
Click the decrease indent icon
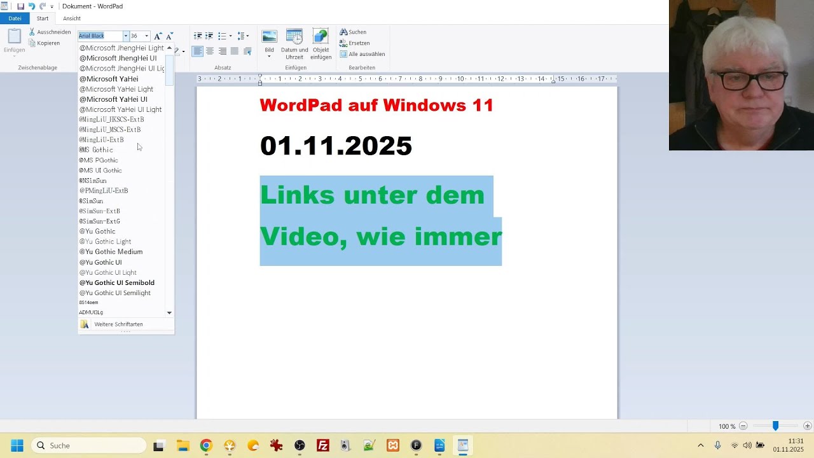[x=198, y=36]
